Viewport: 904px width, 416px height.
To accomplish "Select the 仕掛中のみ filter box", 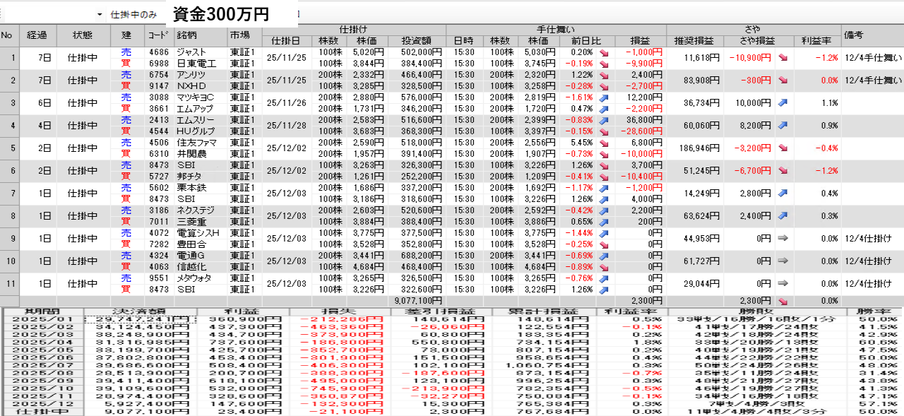I will [134, 15].
